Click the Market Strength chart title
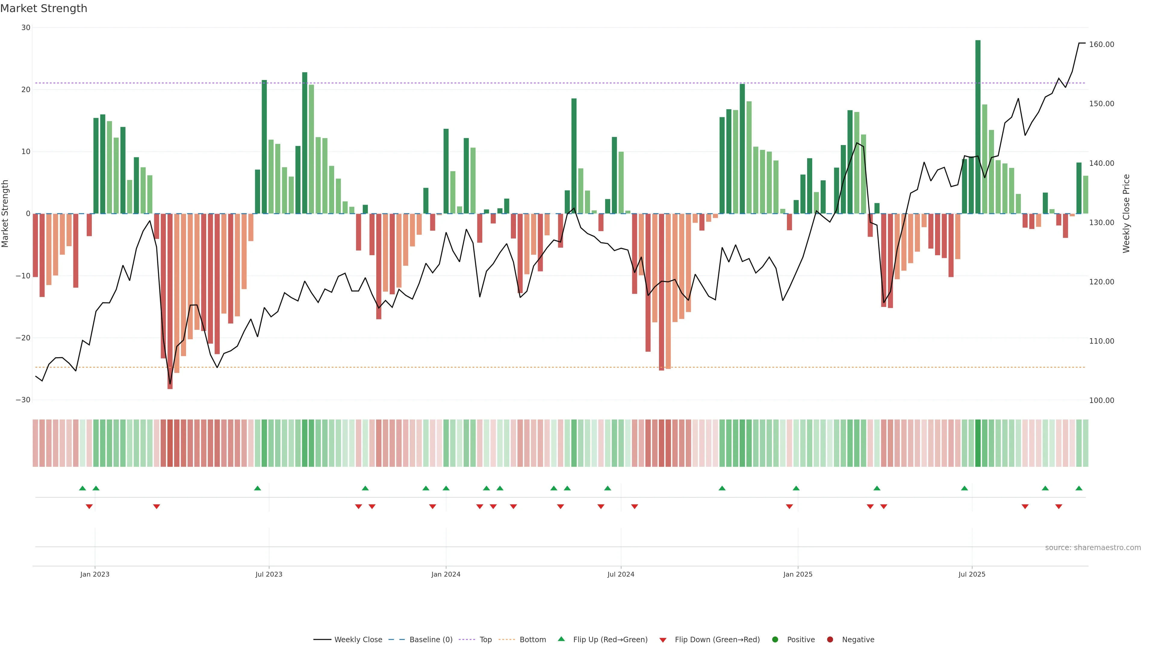This screenshot has width=1156, height=650. [x=44, y=8]
